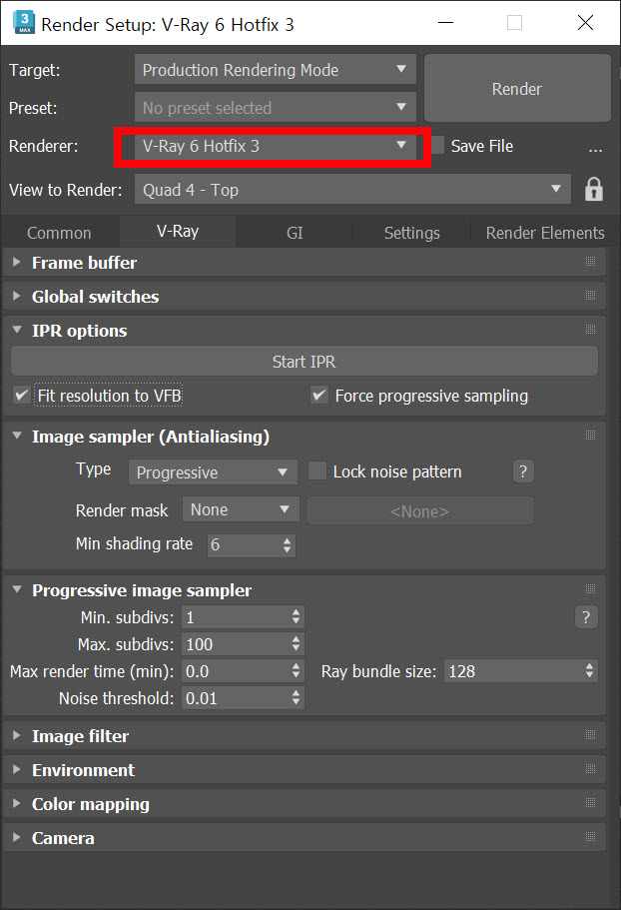Collapse the Progressive image sampler rollout

coord(17,589)
